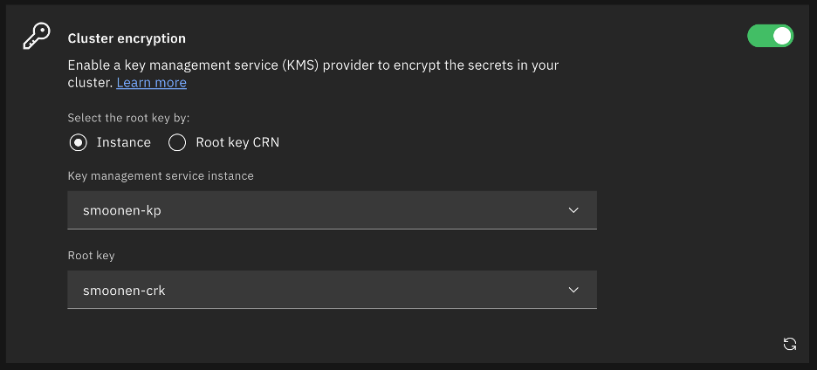The image size is (817, 370).
Task: Open the Root key dropdown
Action: (332, 290)
